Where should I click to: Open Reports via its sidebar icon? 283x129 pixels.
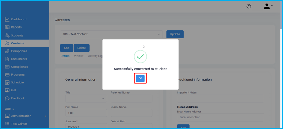coord(7,27)
